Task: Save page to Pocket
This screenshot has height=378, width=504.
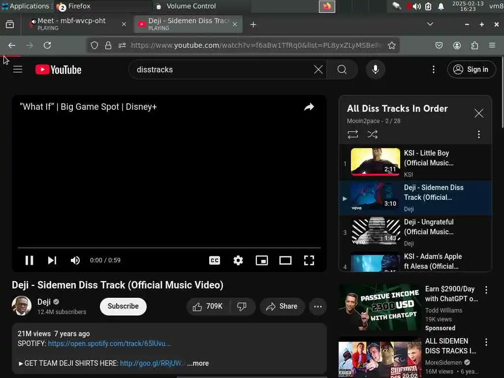Action: point(439,45)
